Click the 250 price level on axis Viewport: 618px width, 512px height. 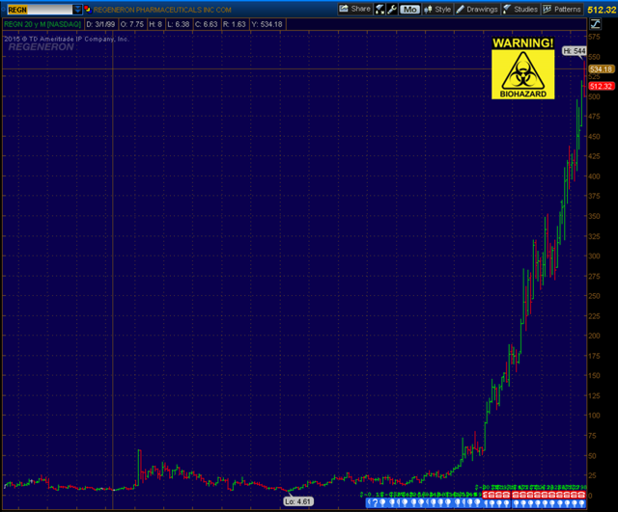click(595, 296)
